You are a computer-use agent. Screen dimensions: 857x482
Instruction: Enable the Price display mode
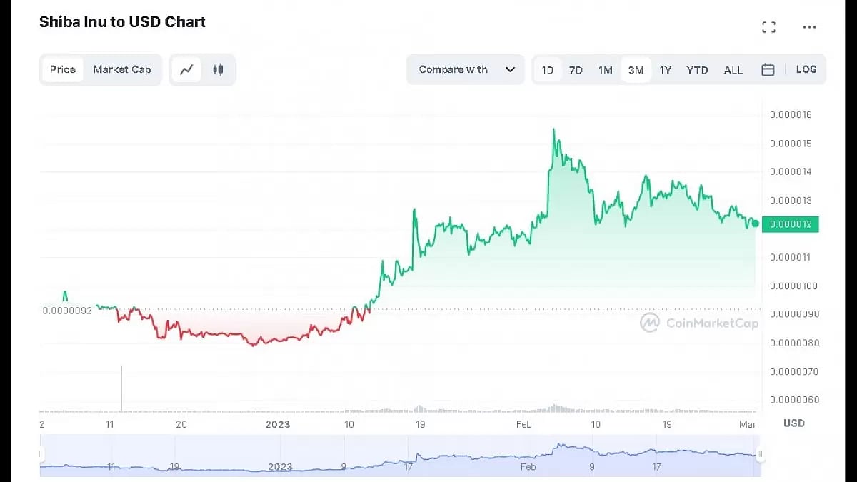point(62,69)
